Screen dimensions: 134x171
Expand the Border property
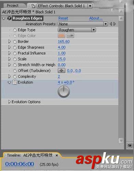tap(10, 41)
